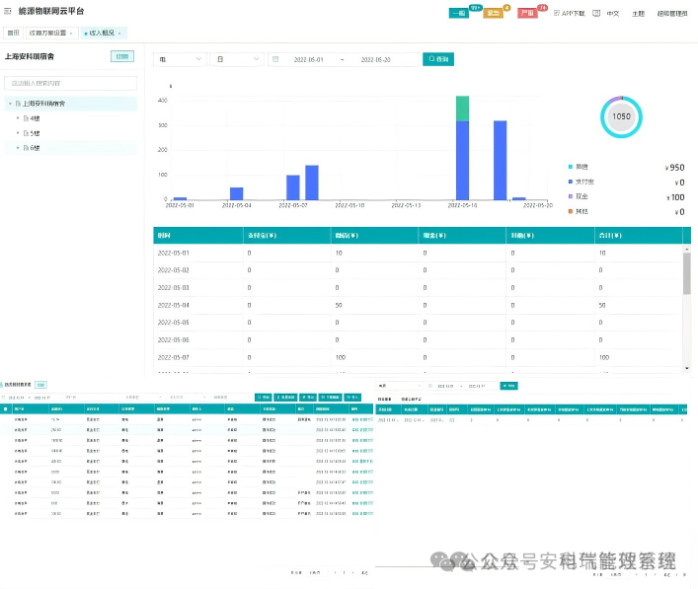698x589 pixels.
Task: Close the 收入概况 tab
Action: (x=119, y=34)
